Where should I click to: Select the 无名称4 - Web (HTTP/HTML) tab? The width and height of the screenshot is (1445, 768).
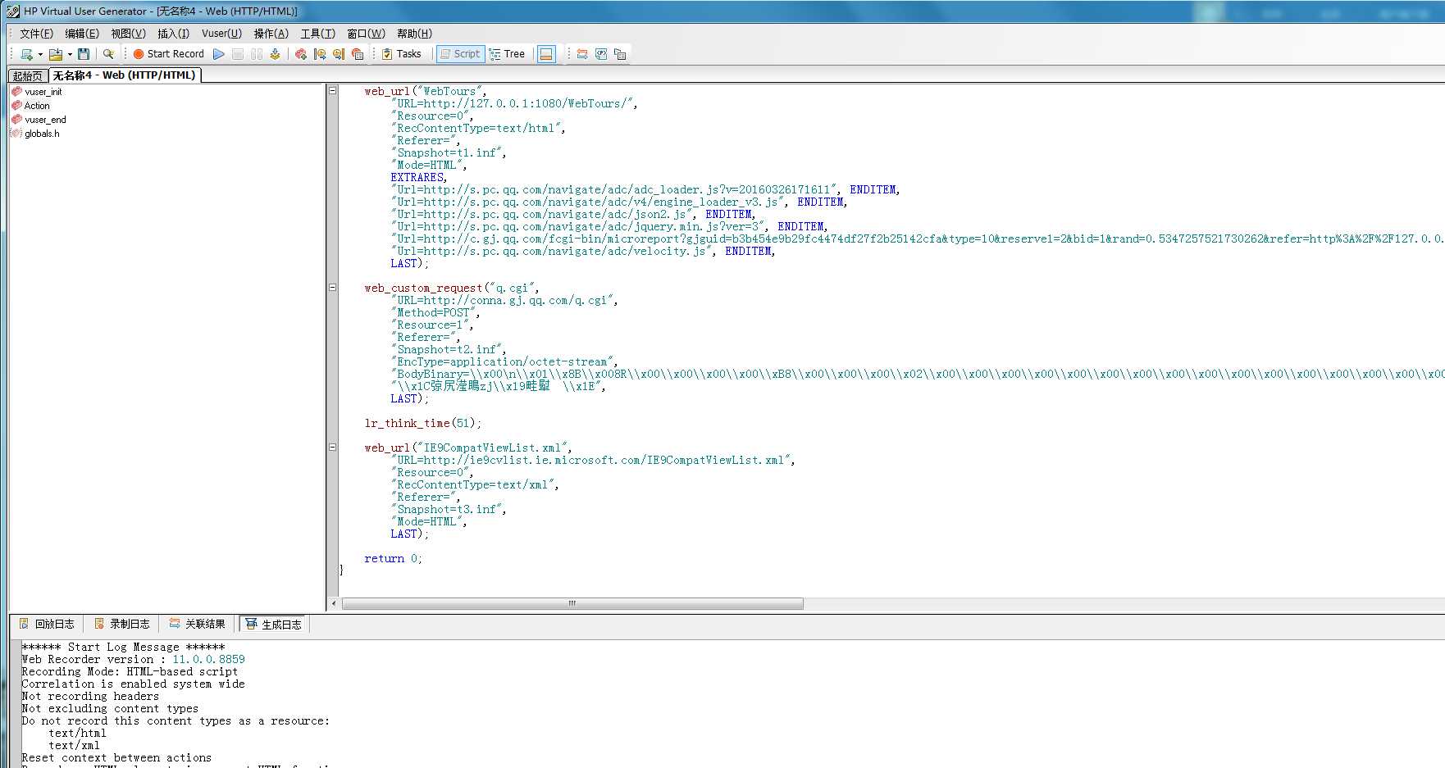[x=125, y=75]
